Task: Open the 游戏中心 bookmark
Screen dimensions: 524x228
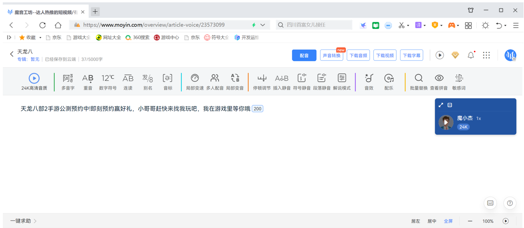Action: point(167,38)
